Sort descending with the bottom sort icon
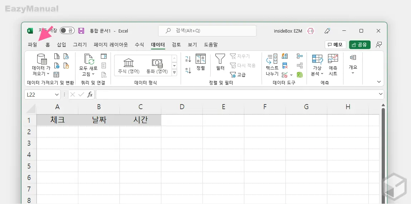Screen dimensions: 411x204 pyautogui.click(x=188, y=70)
